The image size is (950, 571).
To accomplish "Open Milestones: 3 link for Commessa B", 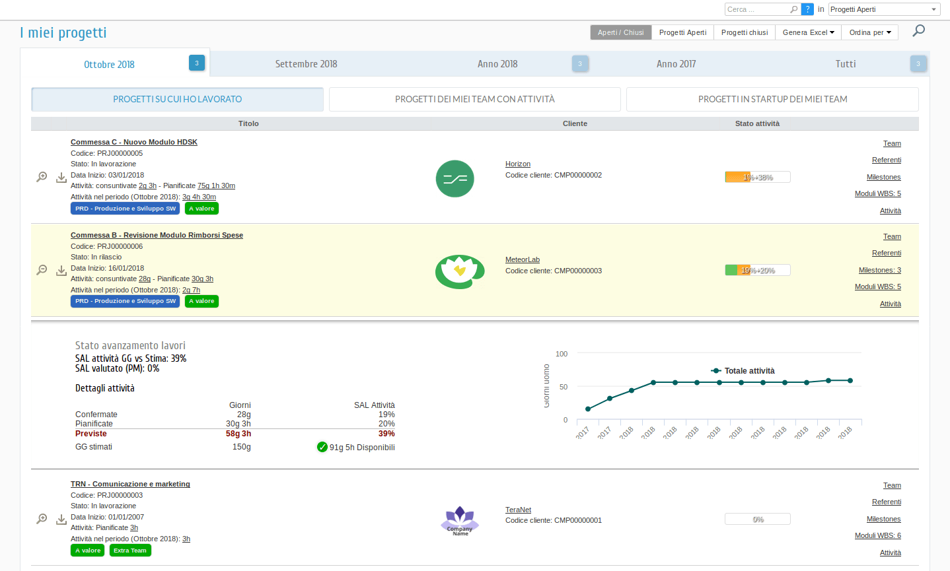I will [879, 270].
